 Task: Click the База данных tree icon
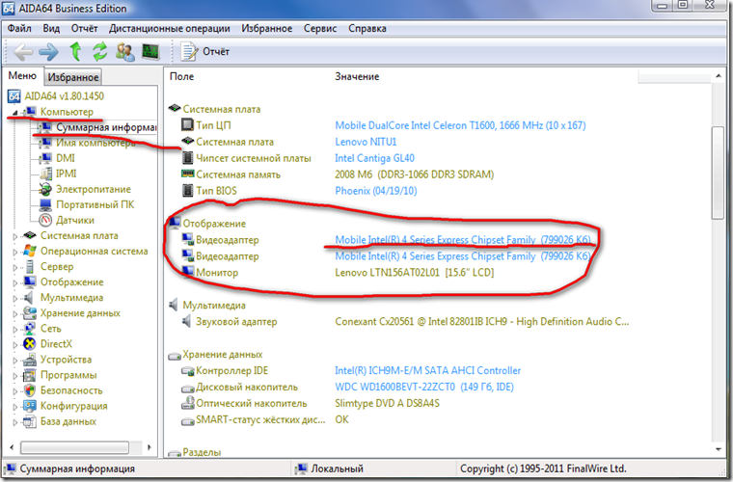[x=30, y=421]
